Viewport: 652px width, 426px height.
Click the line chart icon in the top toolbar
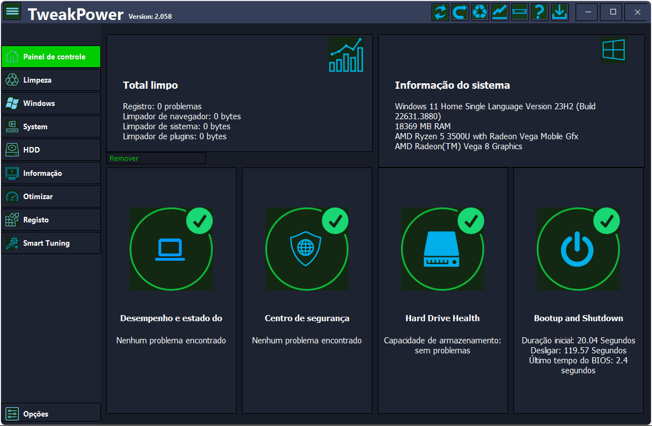pos(500,12)
